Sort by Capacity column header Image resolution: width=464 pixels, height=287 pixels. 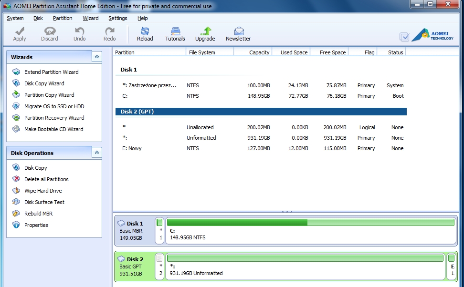coord(253,52)
